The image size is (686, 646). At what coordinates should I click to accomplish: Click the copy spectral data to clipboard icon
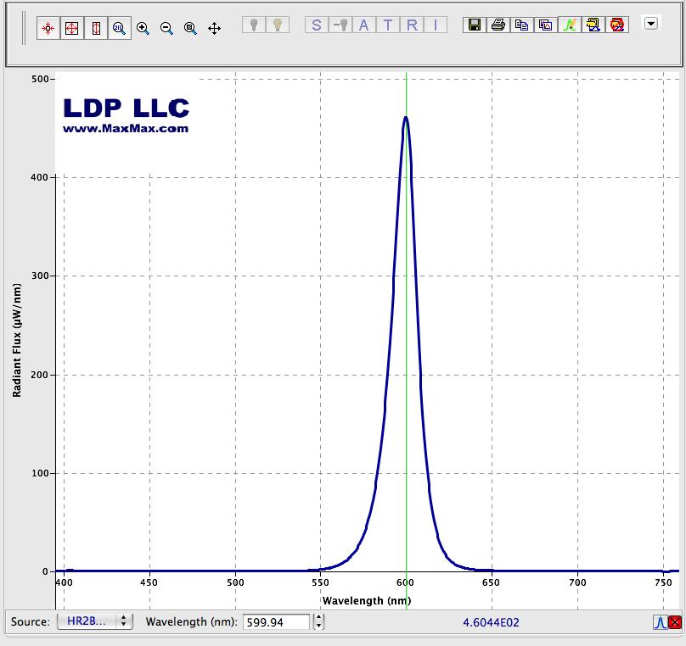point(522,25)
